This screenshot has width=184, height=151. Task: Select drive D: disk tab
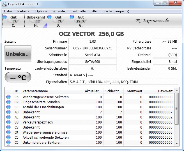coord(58,21)
